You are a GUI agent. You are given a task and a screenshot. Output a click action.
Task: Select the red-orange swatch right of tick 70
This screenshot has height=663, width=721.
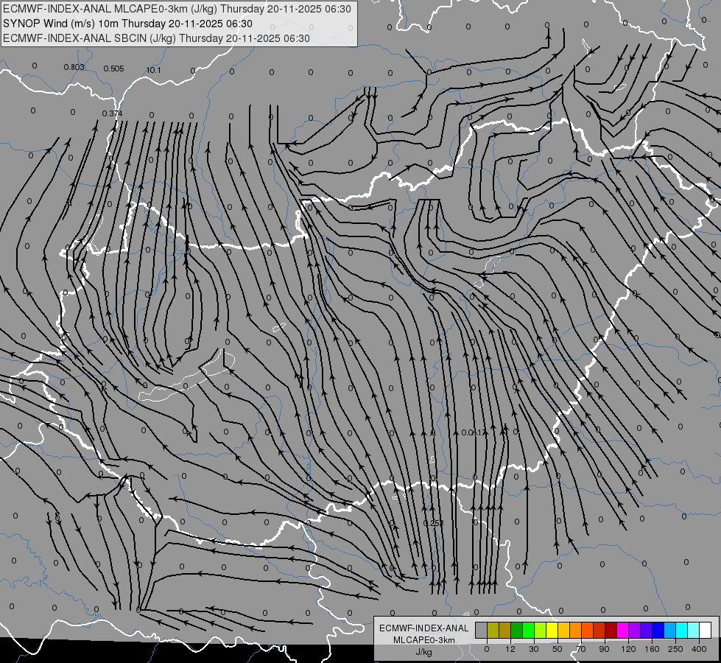click(587, 630)
